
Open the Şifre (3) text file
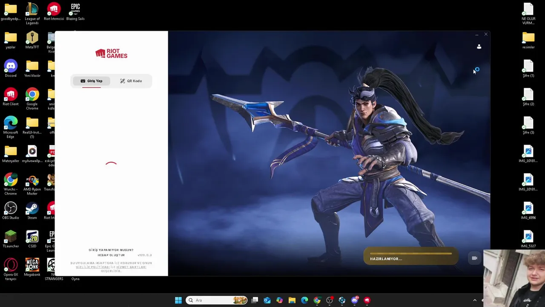528,125
